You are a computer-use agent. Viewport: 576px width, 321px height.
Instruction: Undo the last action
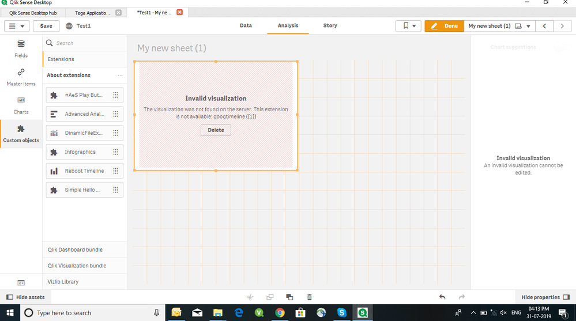(442, 297)
